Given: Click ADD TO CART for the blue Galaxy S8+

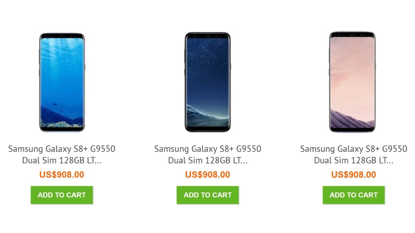Looking at the screenshot, I should point(62,195).
